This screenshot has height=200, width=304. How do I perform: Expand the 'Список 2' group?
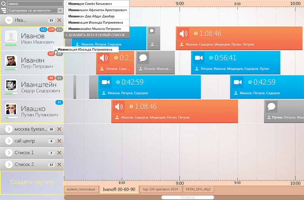click(x=9, y=165)
